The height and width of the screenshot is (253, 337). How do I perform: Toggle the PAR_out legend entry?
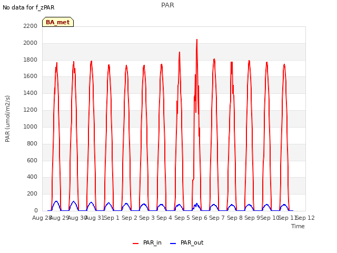[x=186, y=242]
